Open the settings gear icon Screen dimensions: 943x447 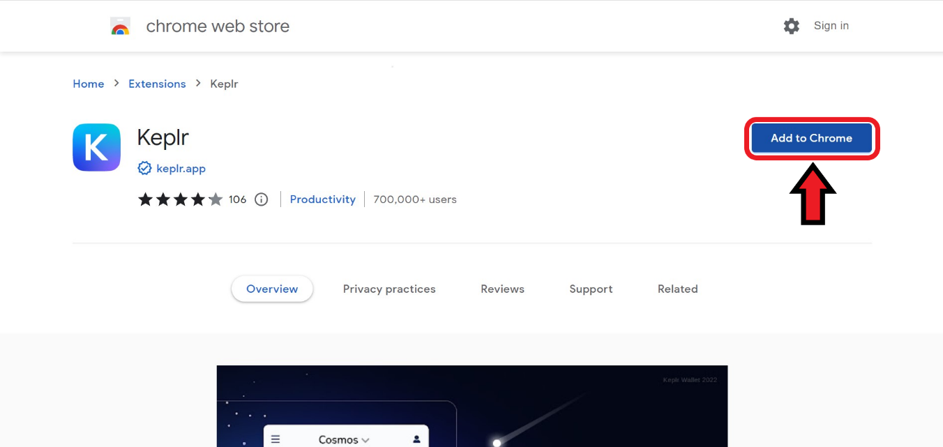click(x=791, y=26)
